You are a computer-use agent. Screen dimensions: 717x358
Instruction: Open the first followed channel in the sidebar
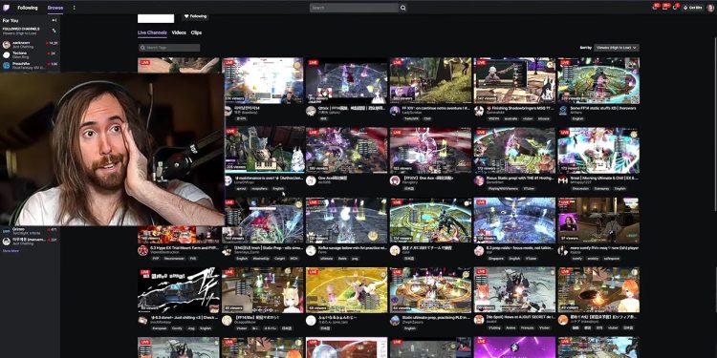(x=30, y=44)
